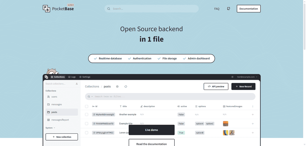The width and height of the screenshot is (306, 146).
Task: Click the dashboard PB logo icon
Action: (46, 77)
